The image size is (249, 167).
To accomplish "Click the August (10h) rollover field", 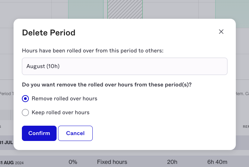I will click(x=125, y=66).
